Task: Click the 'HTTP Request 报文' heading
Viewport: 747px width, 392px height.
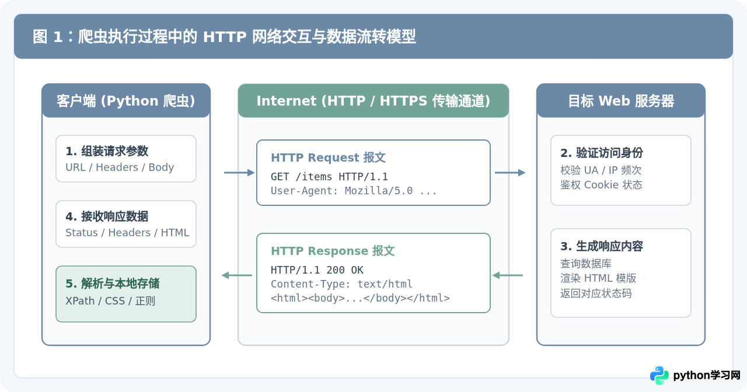Action: [328, 158]
